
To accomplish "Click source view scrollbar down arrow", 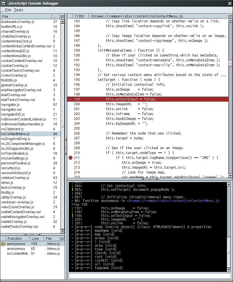I will tap(230, 176).
